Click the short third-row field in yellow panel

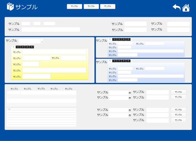tap(31, 64)
